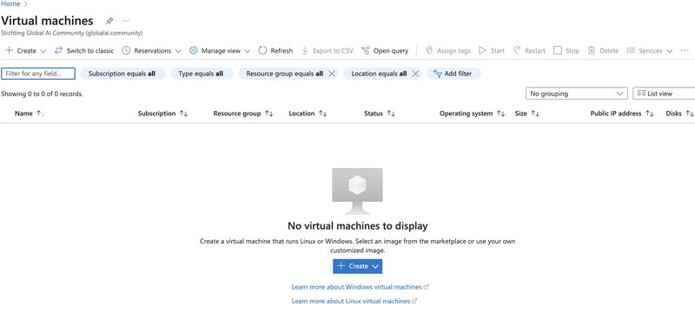Sort by Location column

point(308,114)
